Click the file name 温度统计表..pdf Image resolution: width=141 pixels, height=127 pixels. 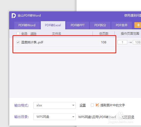pyautogui.click(x=32, y=42)
